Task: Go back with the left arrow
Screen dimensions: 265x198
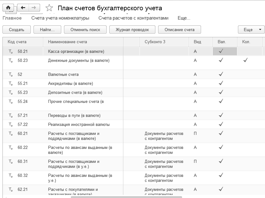Action: pyautogui.click(x=23, y=7)
